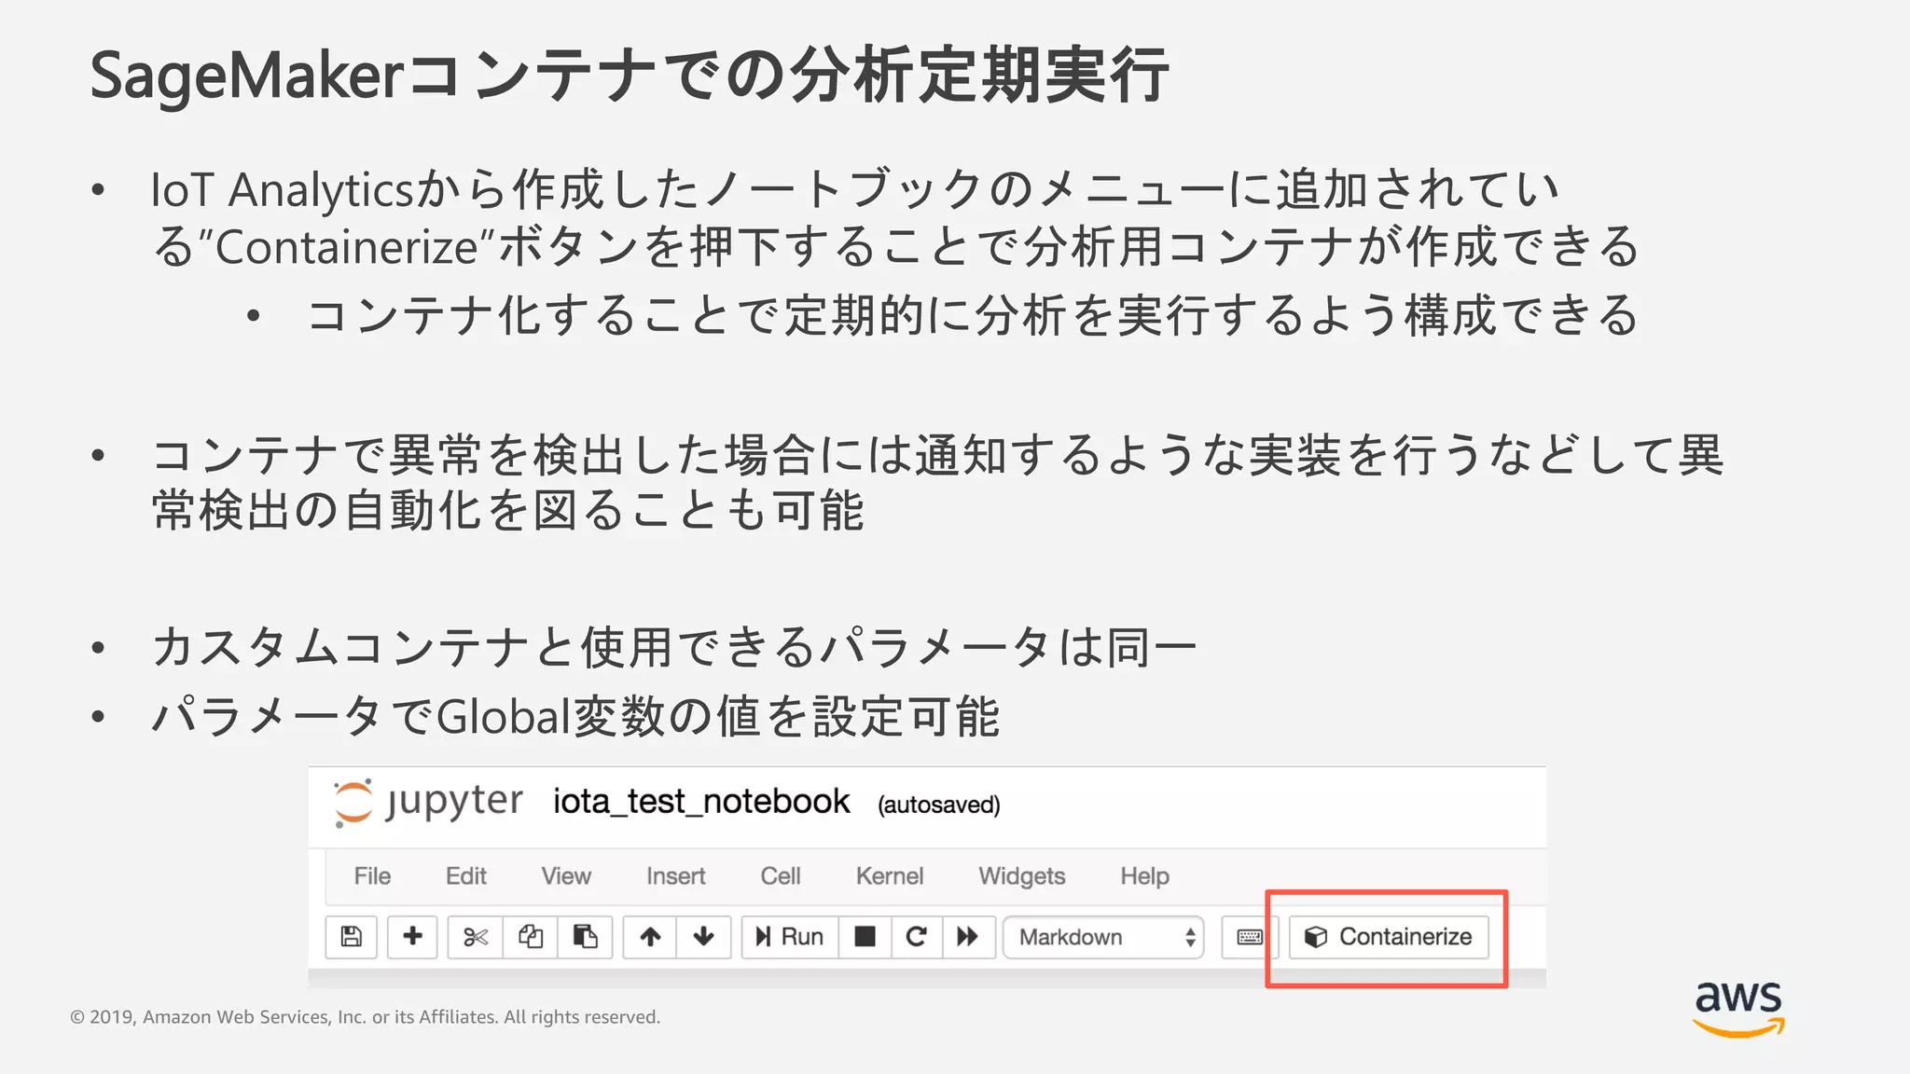Click the Jupyter logo
This screenshot has height=1074, width=1910.
(428, 803)
